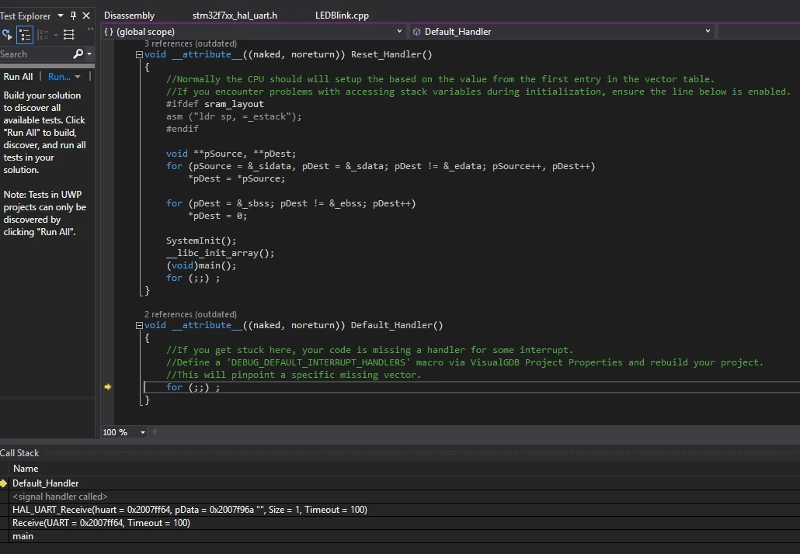Open the toolbar overflow chevron in Test Explorer
The height and width of the screenshot is (554, 800).
[91, 29]
